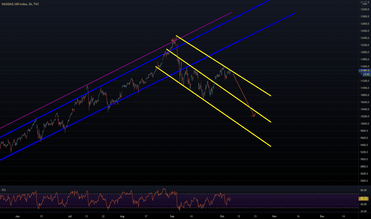The width and height of the screenshot is (371, 219).
Task: Click the 10000.0 price axis label
Action: coord(365,123)
